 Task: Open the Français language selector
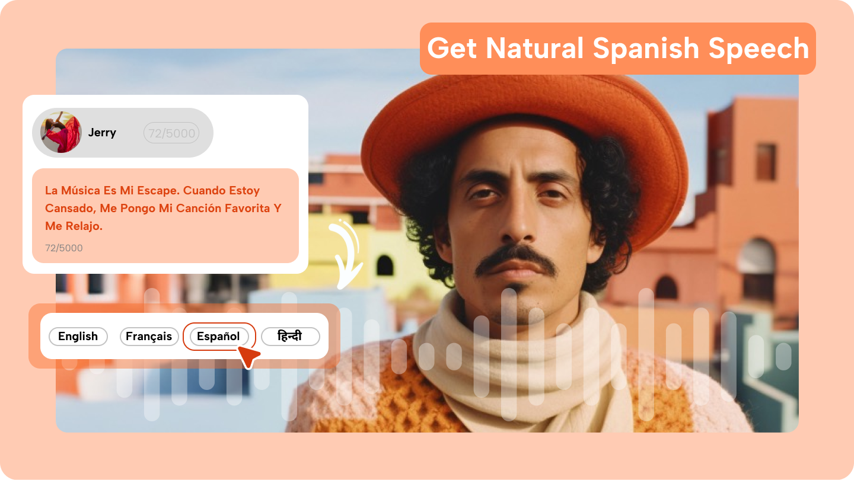tap(149, 337)
